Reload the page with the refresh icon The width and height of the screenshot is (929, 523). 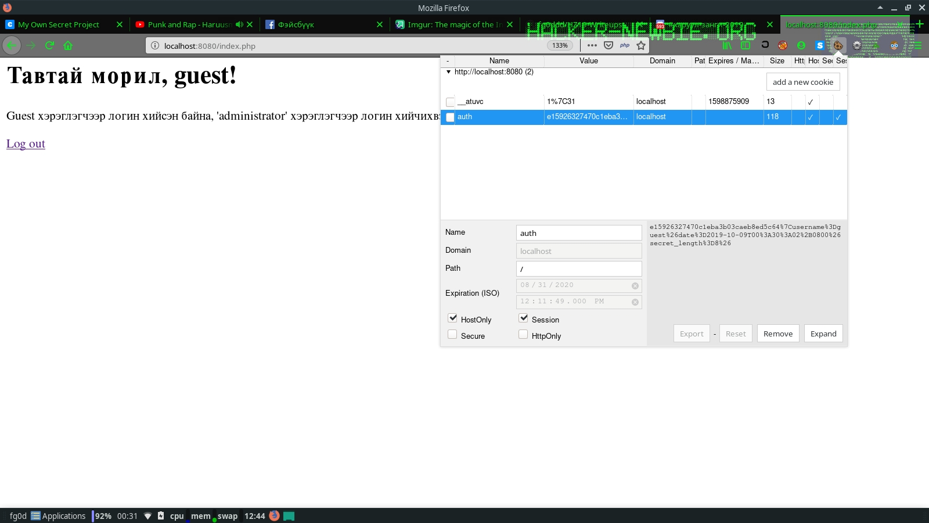coord(49,45)
